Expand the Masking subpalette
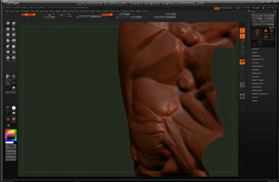The width and height of the screenshot is (279, 182). [x=255, y=70]
